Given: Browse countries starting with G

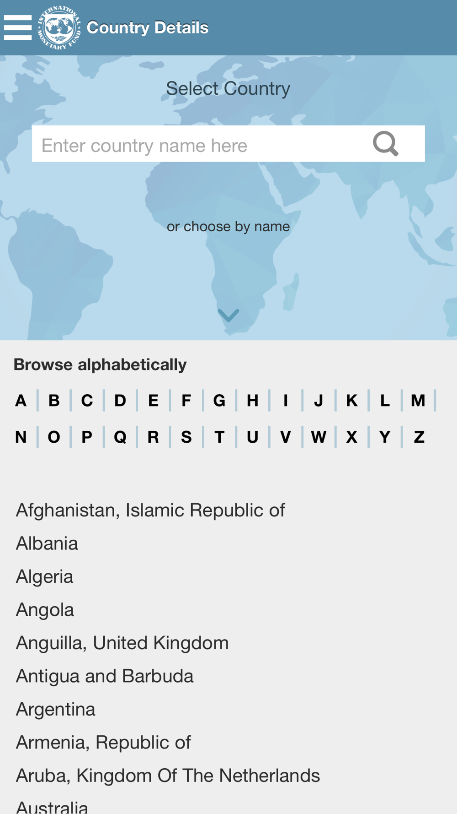Looking at the screenshot, I should [x=219, y=401].
